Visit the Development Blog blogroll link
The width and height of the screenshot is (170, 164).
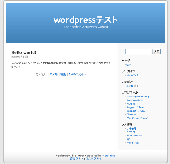click(138, 97)
